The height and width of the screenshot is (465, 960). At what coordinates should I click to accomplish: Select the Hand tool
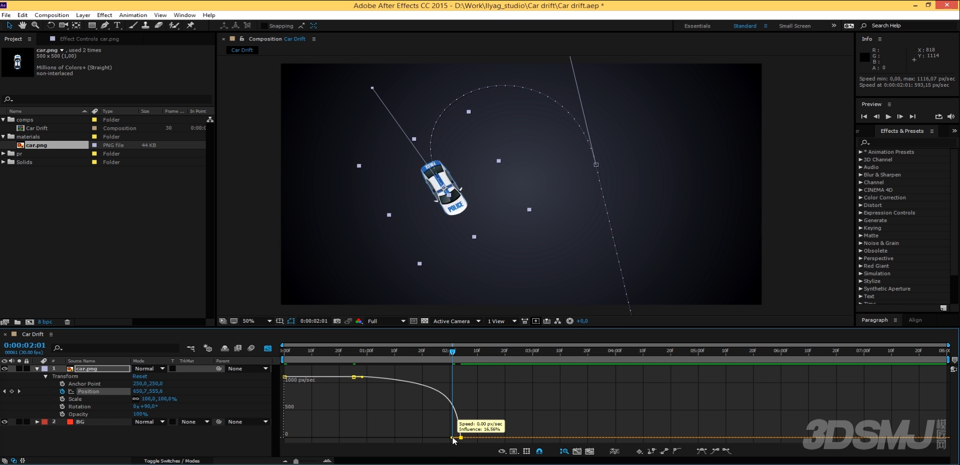pos(23,25)
